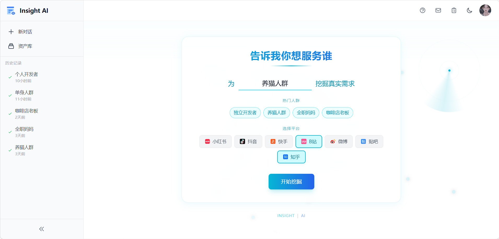Open history item 单身人群
499x239 pixels.
(42, 95)
